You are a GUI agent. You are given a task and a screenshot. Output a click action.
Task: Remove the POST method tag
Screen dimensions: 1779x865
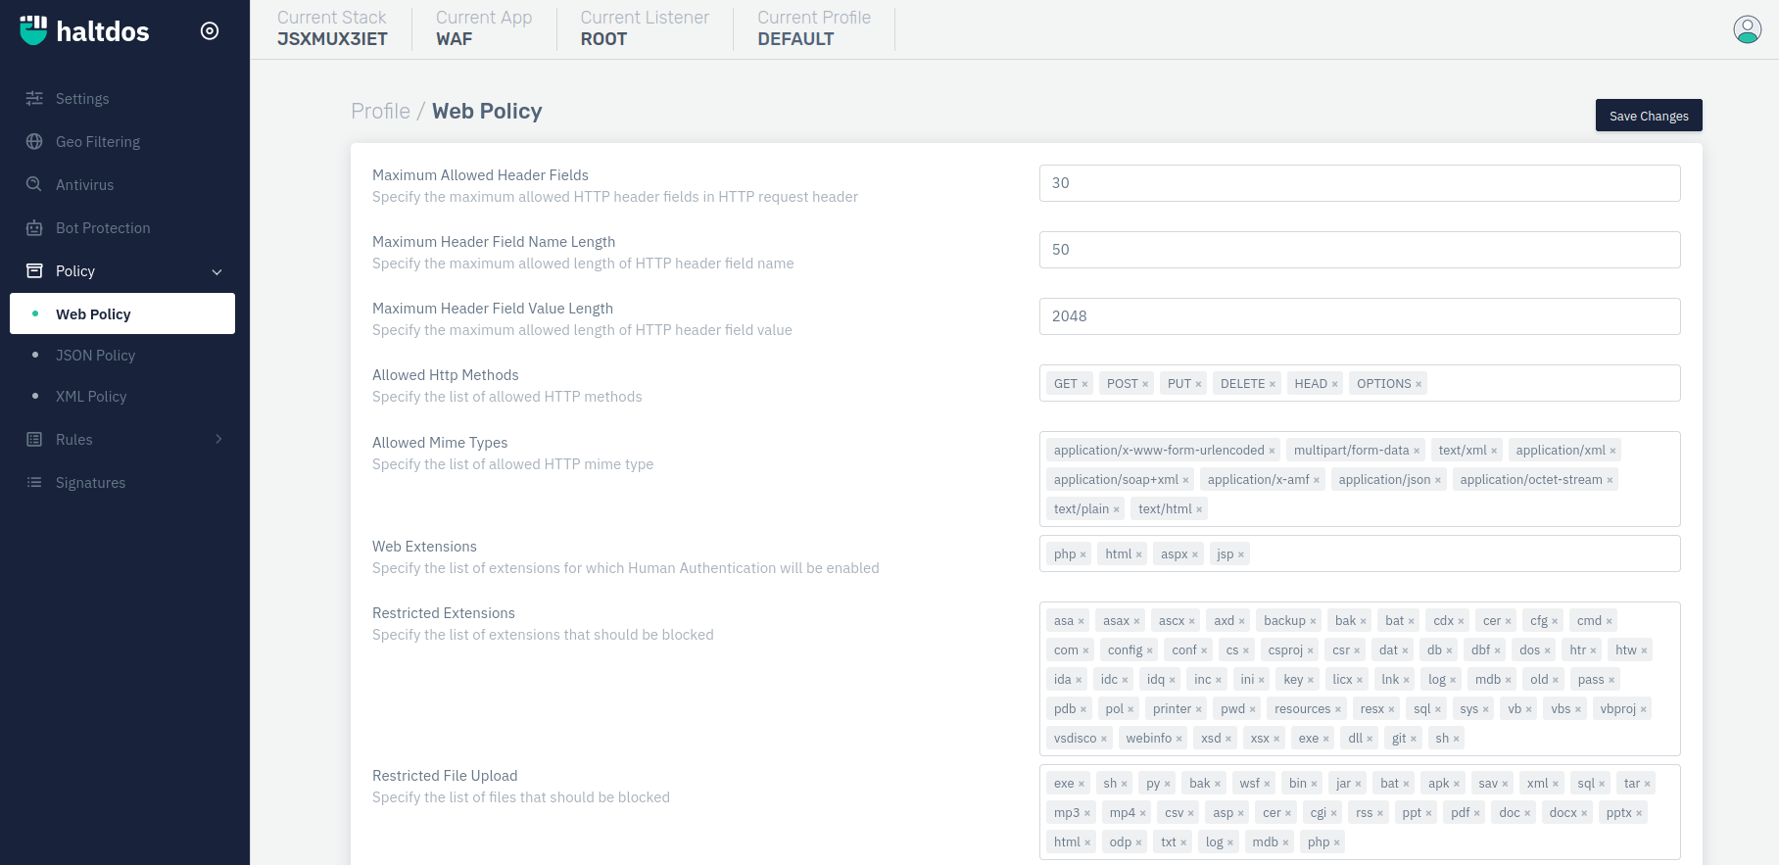[1145, 384]
